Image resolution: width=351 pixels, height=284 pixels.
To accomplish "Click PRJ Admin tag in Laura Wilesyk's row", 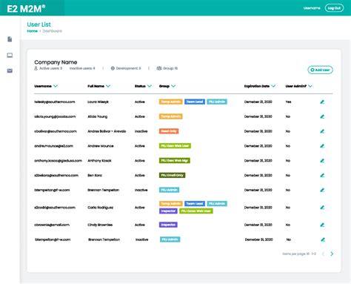I will coord(217,102).
